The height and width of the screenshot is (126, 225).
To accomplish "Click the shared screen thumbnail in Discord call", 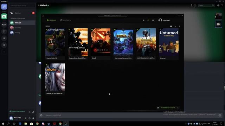I will [x=218, y=16].
